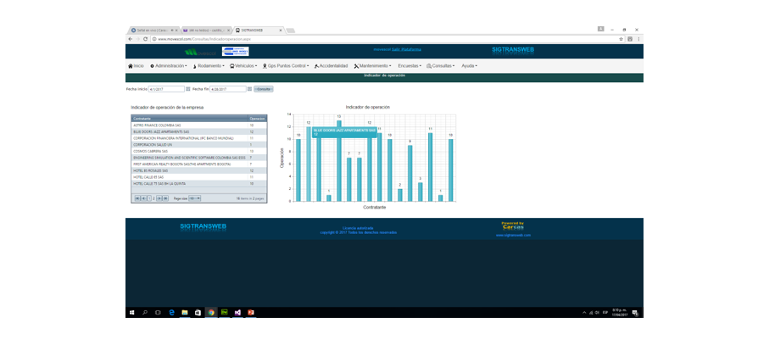Select the HOTEL CALLE 75 SAS BH LA QUINTA row
The height and width of the screenshot is (345, 769).
199,183
